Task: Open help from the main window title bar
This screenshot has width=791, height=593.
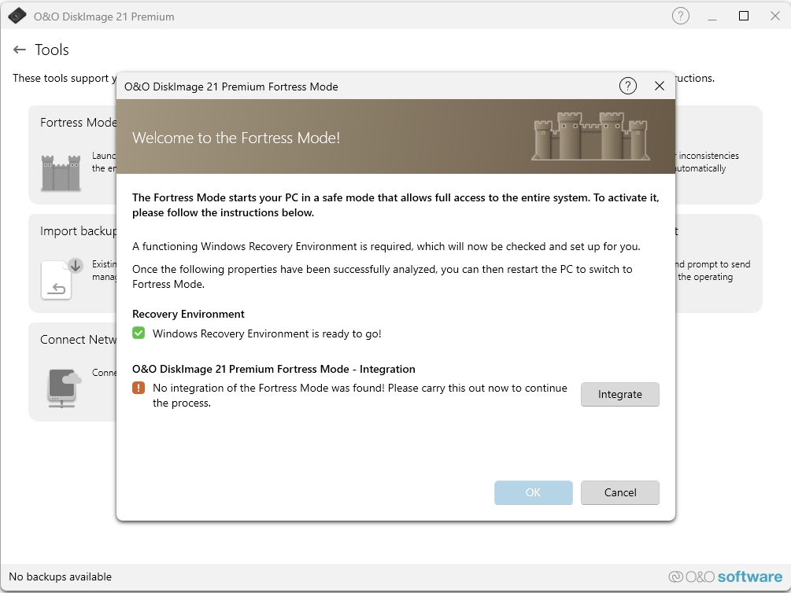Action: click(x=681, y=16)
